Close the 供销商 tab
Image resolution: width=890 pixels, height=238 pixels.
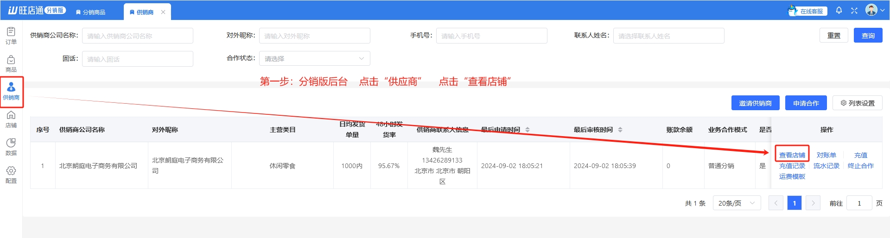click(163, 12)
